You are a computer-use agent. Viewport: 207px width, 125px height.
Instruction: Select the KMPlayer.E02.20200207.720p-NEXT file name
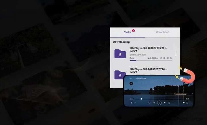click(149, 71)
